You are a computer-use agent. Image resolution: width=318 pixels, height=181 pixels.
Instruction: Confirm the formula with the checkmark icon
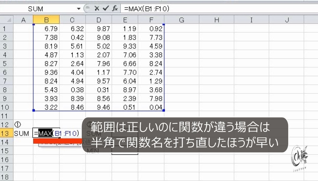(x=106, y=8)
